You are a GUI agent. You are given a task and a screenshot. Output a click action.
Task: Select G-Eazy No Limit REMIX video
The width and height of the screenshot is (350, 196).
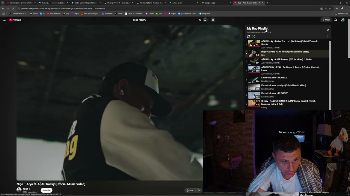288,105
